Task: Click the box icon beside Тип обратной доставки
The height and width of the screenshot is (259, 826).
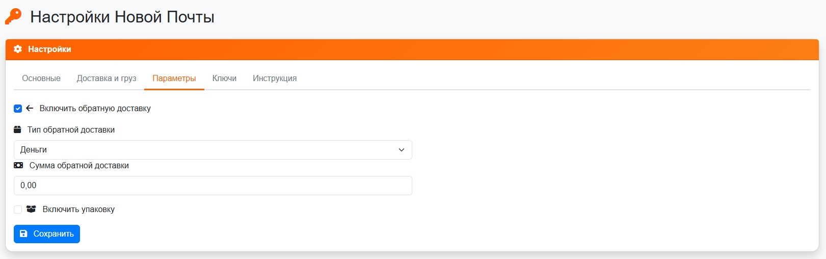Action: [17, 129]
